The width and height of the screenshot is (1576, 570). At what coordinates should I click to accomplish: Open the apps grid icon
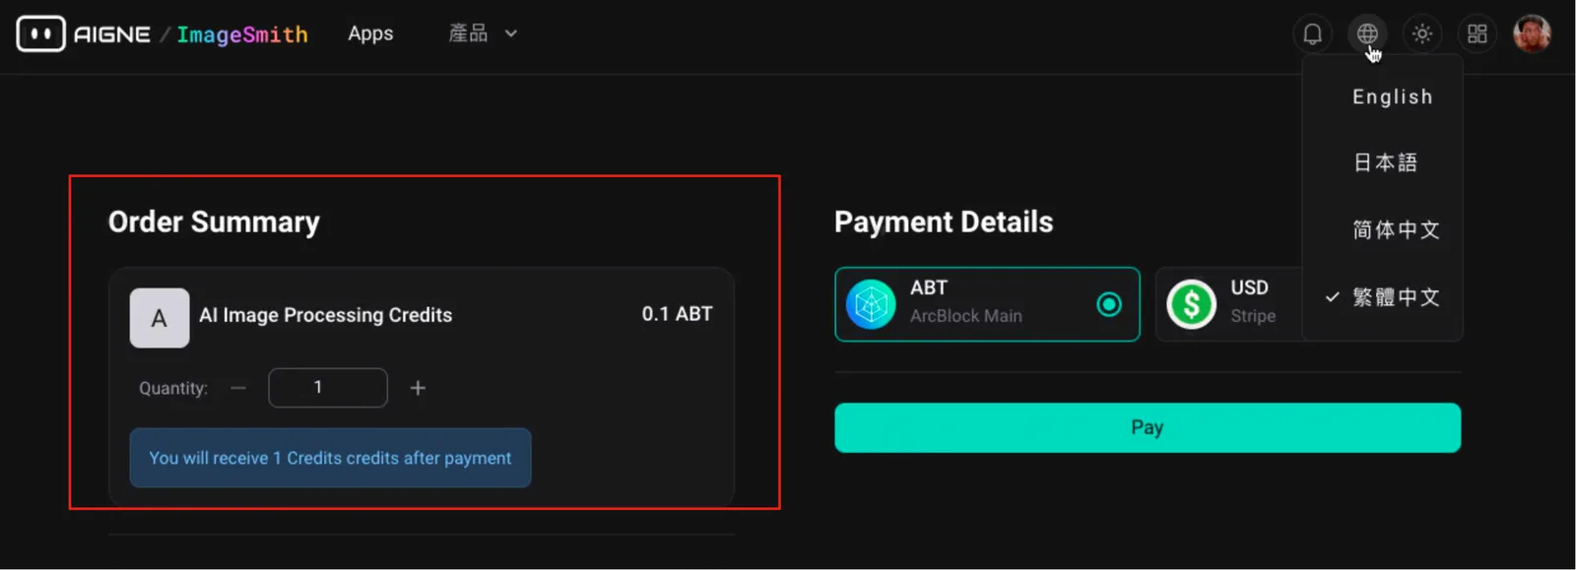[1477, 33]
